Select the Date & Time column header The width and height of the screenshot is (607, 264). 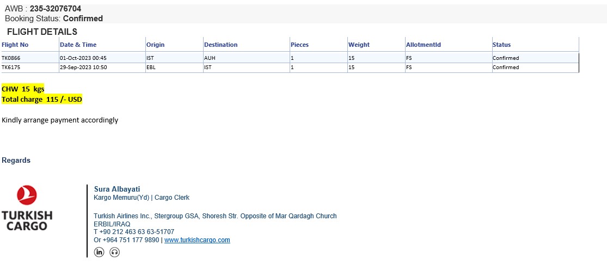(x=78, y=45)
